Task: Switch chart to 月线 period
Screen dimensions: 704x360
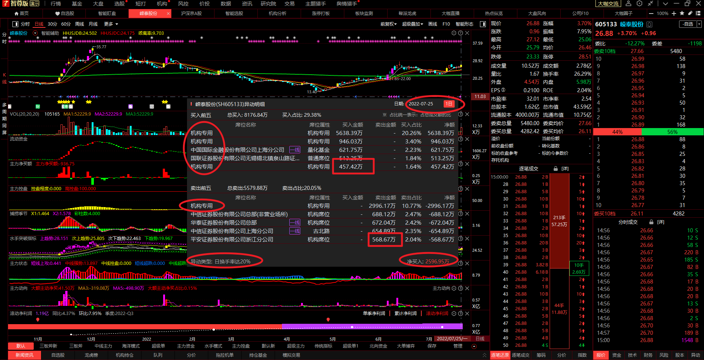Action: coord(93,24)
